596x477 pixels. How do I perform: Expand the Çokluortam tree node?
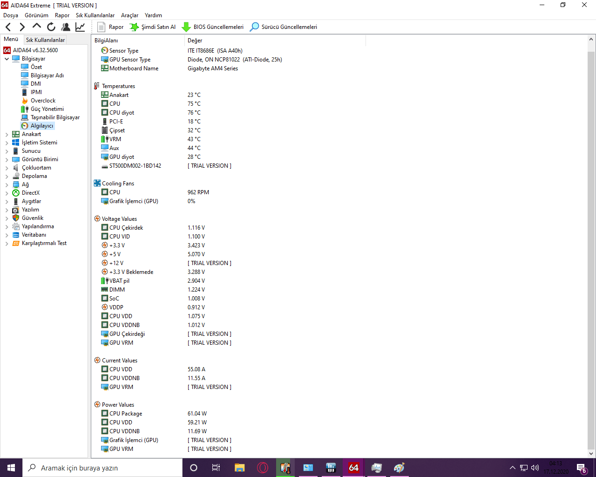click(x=7, y=168)
